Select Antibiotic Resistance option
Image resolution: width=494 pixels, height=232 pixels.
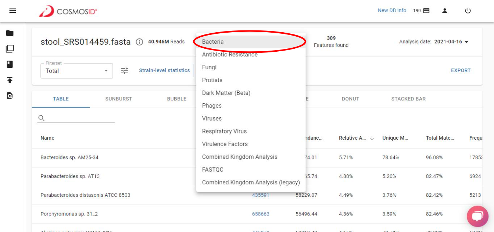click(x=251, y=55)
